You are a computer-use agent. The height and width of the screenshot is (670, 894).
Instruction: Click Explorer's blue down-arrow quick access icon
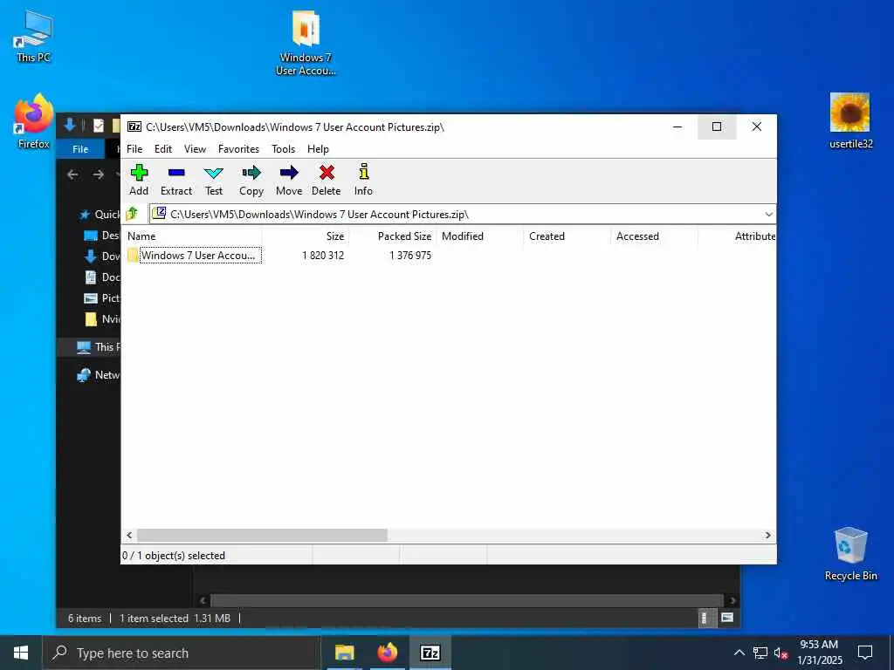70,126
